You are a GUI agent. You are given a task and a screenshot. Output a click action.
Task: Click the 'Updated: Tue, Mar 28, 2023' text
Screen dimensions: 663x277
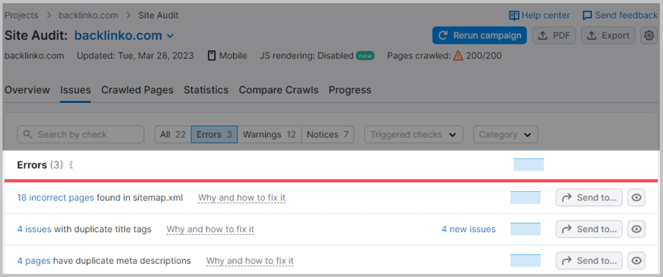pos(135,56)
